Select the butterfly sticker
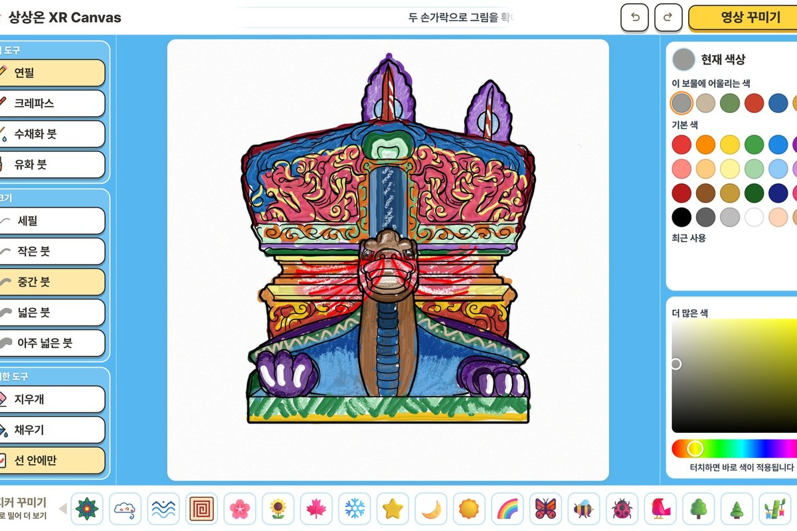Screen dimensions: 797x531 [x=546, y=509]
